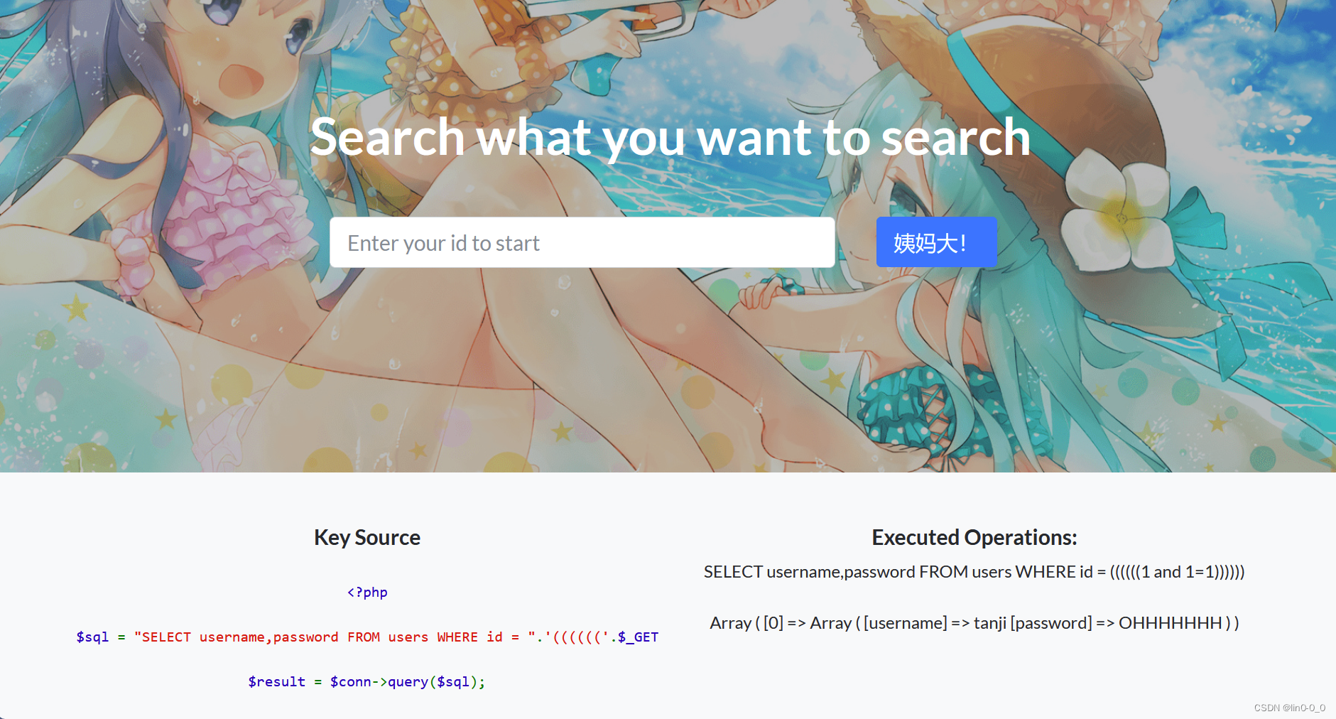This screenshot has width=1336, height=719.
Task: Click the white flower on the straw hat
Action: (x=1119, y=213)
